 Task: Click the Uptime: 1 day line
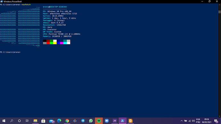click(60, 18)
